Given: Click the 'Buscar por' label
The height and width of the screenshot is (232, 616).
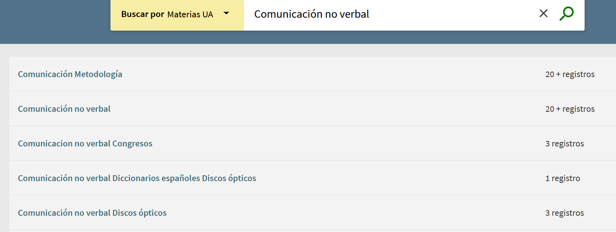Looking at the screenshot, I should click(x=143, y=14).
